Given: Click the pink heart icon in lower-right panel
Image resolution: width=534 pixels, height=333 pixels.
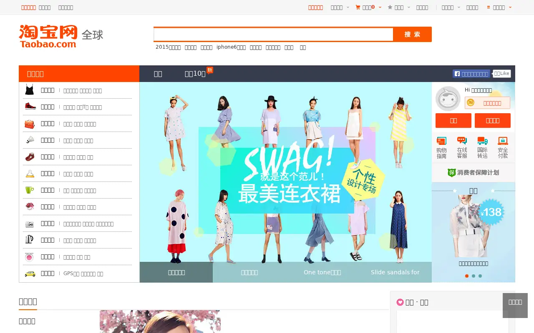Looking at the screenshot, I should (x=400, y=302).
